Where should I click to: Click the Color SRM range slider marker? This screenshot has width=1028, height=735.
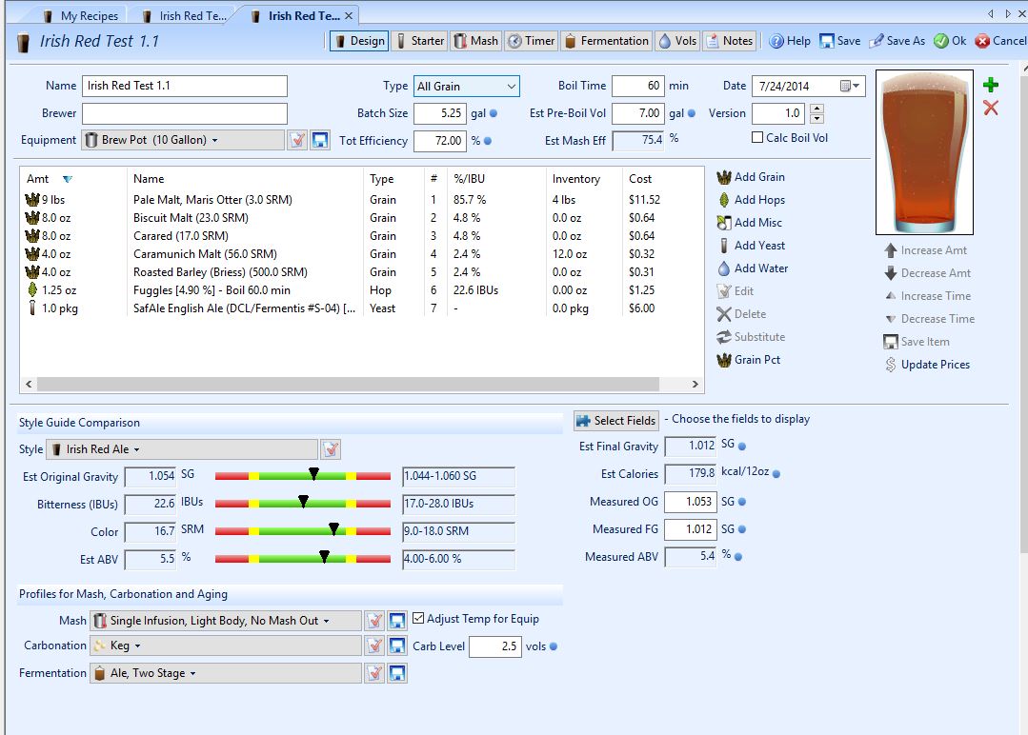point(333,528)
